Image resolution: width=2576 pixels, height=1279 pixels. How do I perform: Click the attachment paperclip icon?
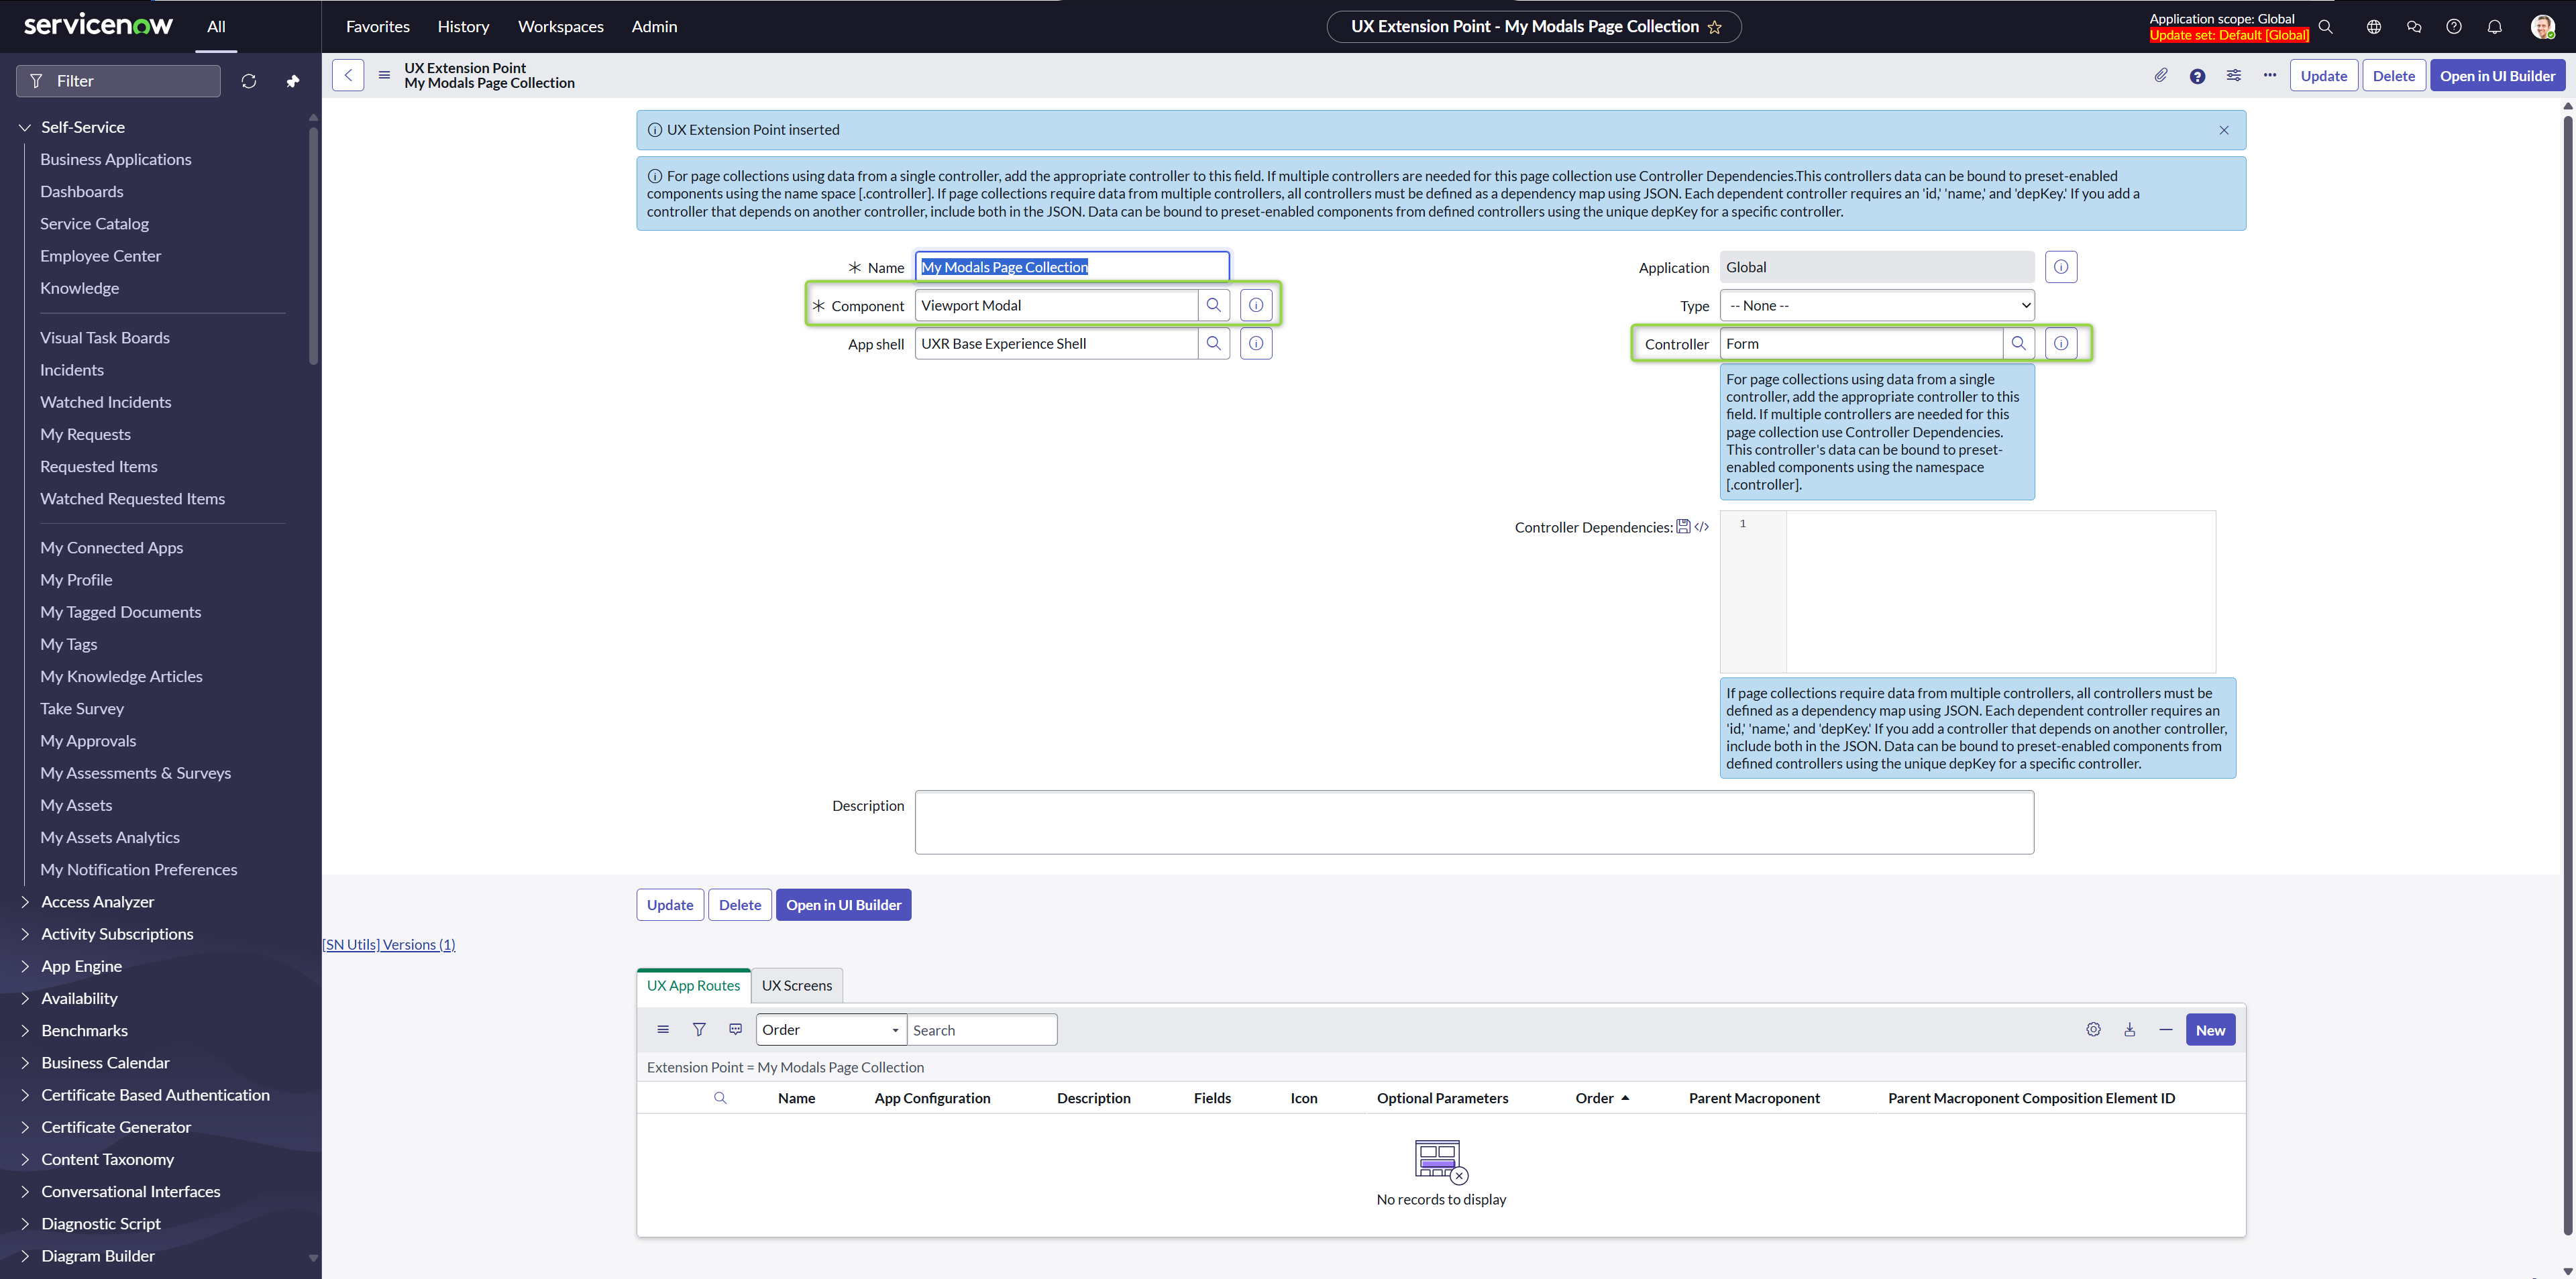[2161, 75]
